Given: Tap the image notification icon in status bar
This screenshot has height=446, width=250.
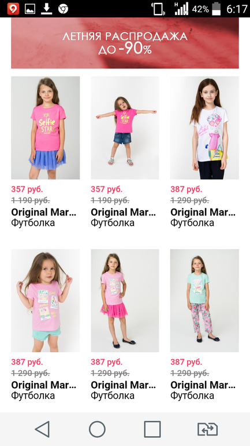Looking at the screenshot, I should coord(30,9).
